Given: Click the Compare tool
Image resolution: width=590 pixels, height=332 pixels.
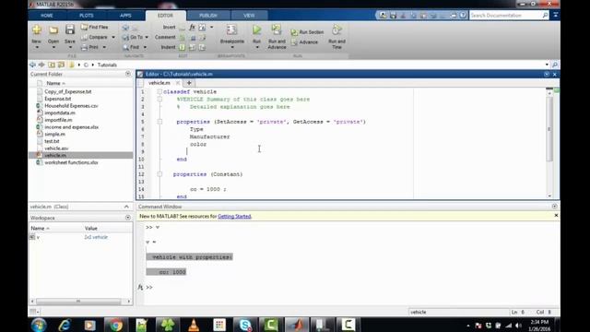Looking at the screenshot, I should click(94, 37).
